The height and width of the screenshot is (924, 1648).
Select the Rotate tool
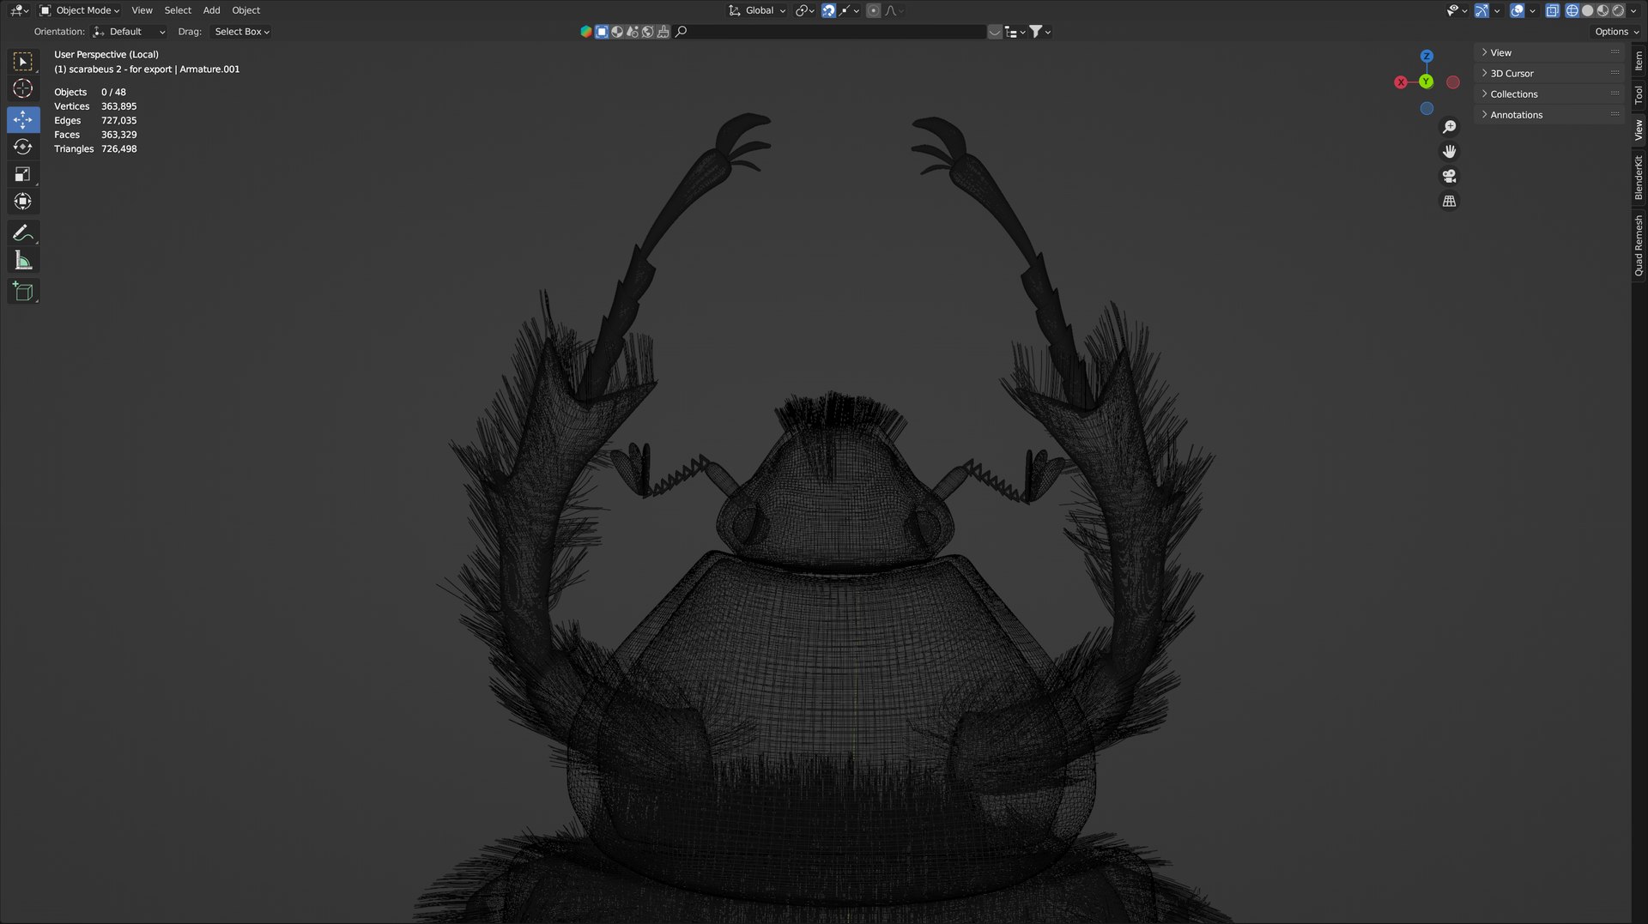tap(23, 147)
